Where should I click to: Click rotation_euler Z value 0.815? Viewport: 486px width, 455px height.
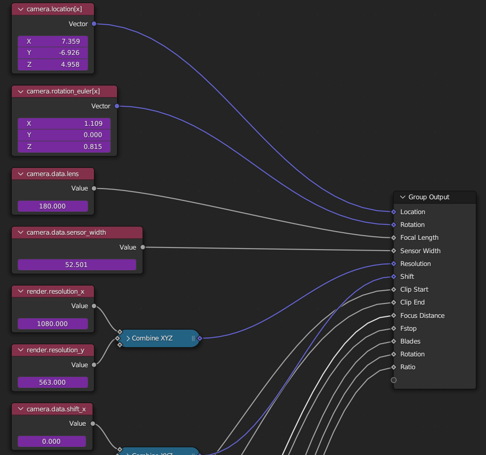(64, 147)
